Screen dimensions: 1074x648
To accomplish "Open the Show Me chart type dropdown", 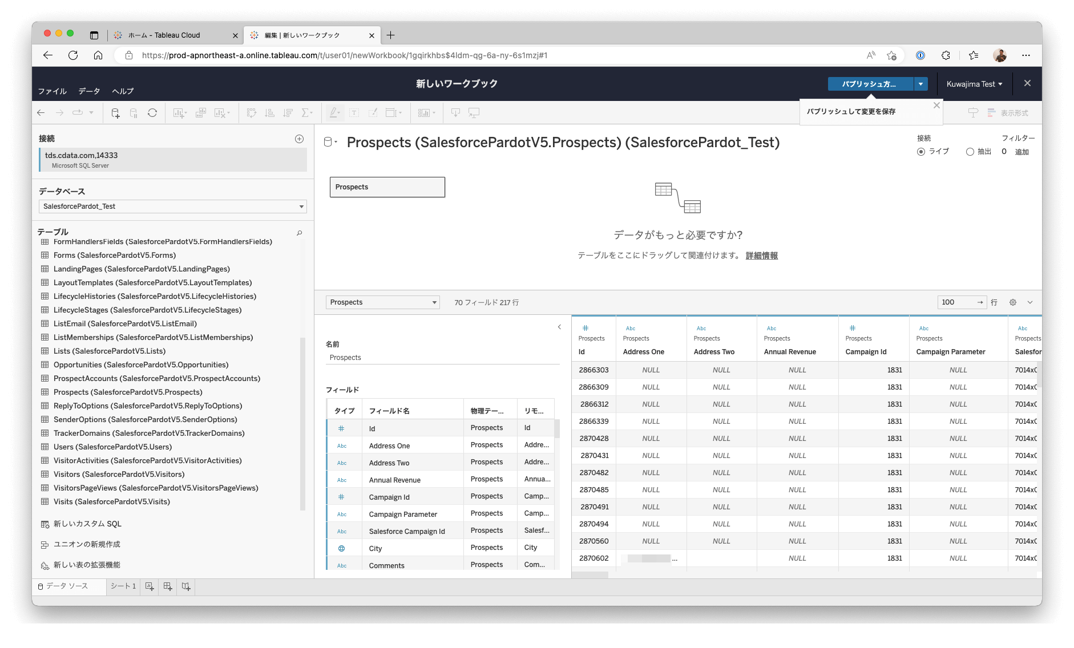I will tap(426, 113).
